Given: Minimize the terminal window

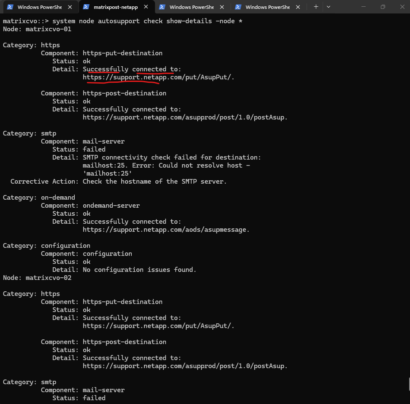Looking at the screenshot, I should (x=363, y=7).
